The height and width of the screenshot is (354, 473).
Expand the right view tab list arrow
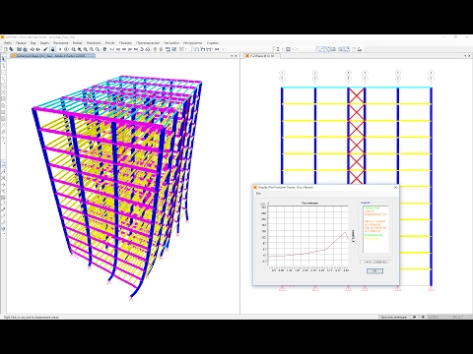coord(465,56)
